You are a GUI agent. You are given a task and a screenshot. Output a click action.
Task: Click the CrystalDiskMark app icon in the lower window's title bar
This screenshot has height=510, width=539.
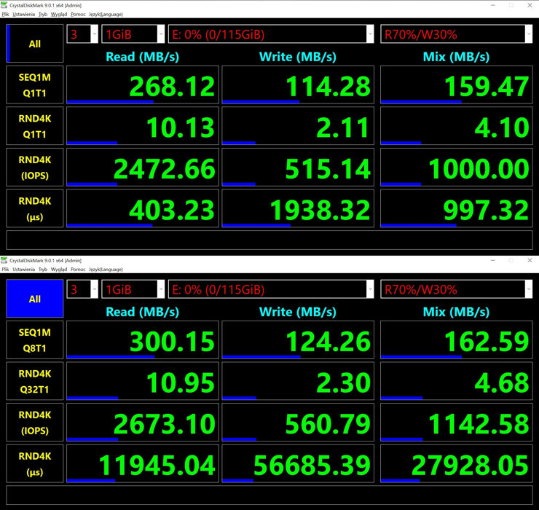(x=4, y=260)
